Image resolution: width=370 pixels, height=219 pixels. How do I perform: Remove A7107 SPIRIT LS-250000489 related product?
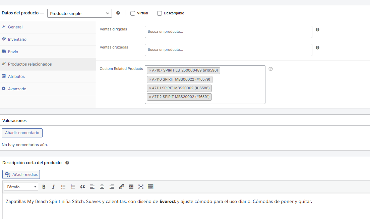[x=150, y=71]
